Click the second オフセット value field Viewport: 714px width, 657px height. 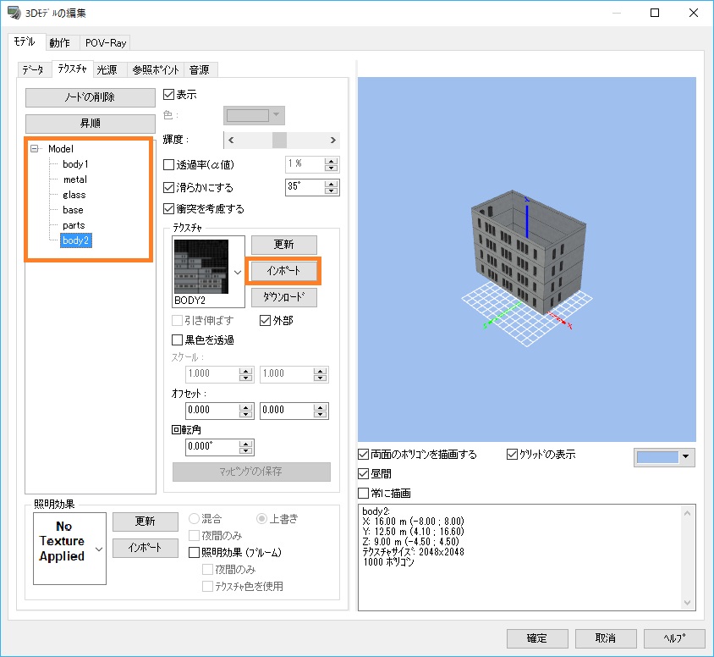[x=287, y=410]
